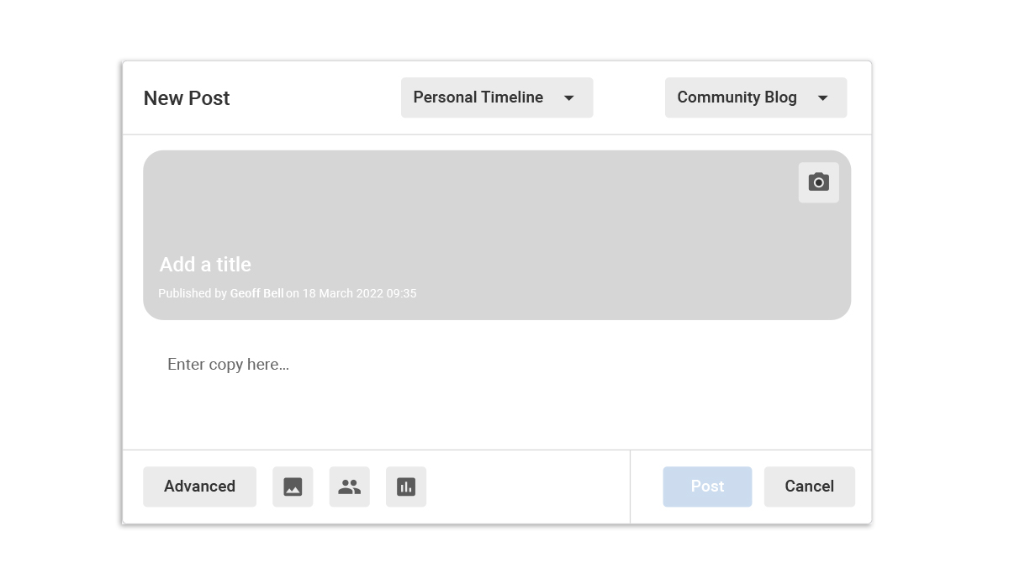
Task: Open the Personal Timeline dropdown
Action: (478, 97)
